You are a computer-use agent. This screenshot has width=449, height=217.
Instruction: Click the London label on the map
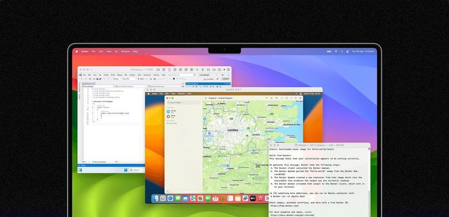(233, 130)
